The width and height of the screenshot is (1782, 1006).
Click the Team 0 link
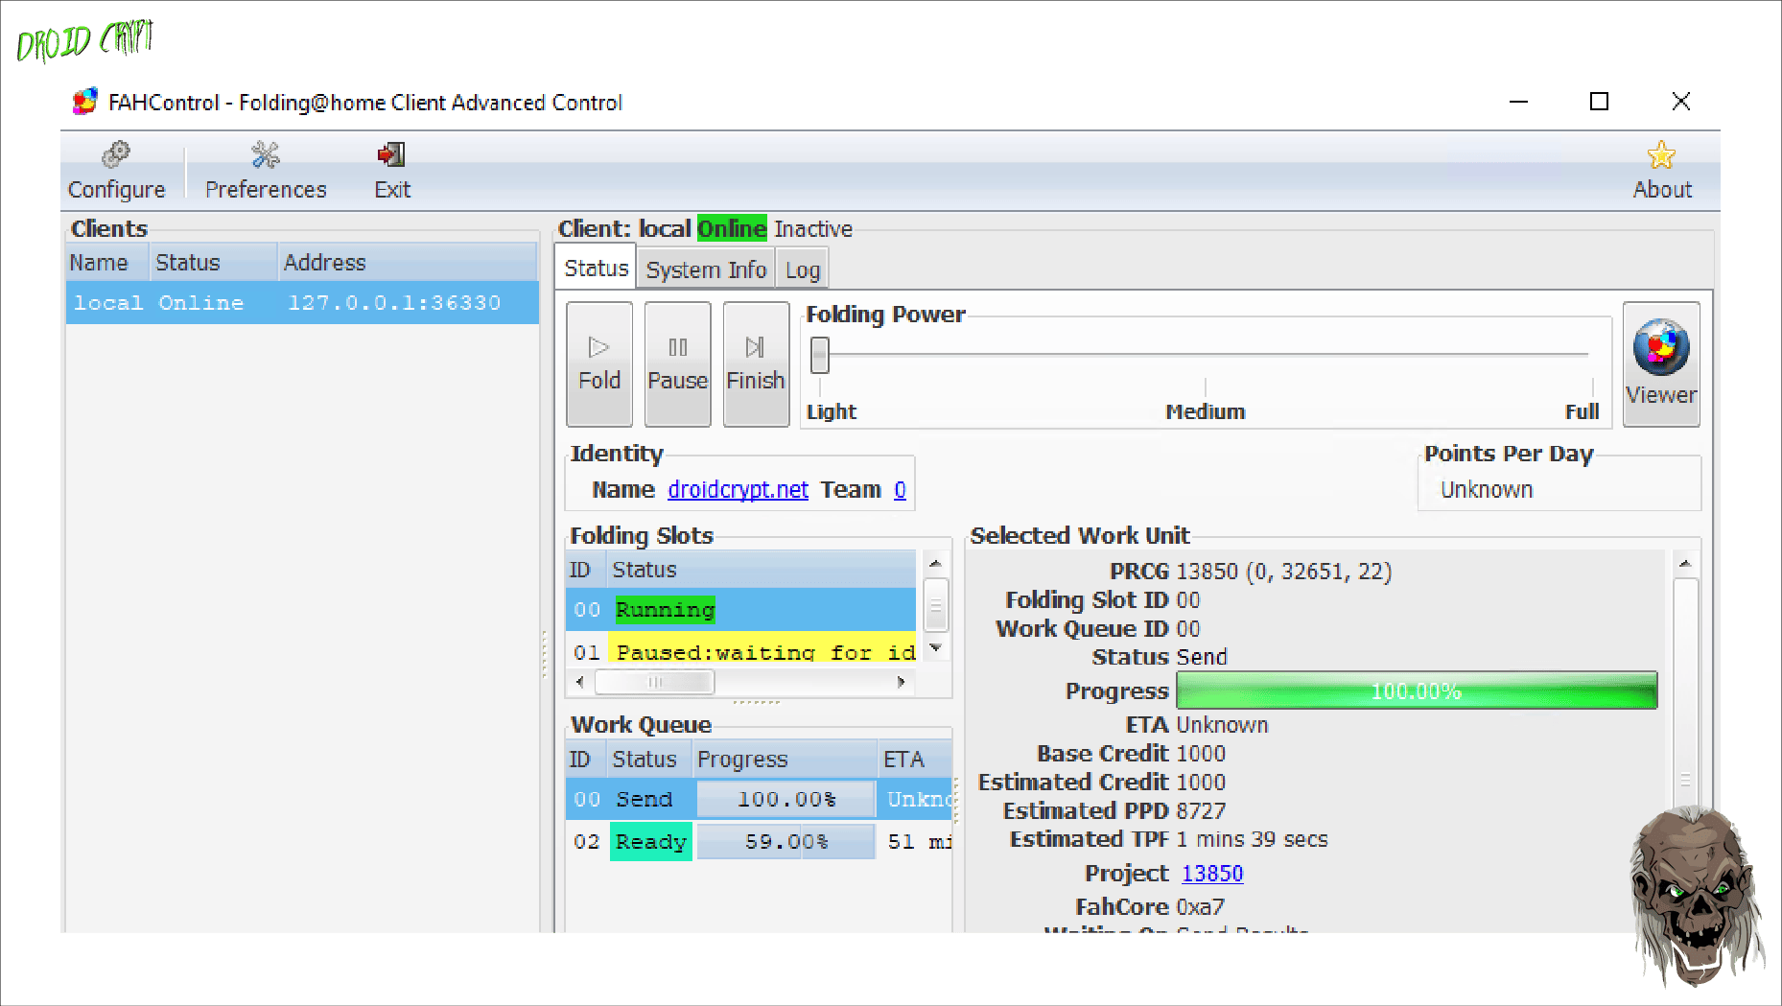click(x=900, y=490)
